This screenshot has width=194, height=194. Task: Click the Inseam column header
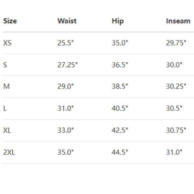point(178,21)
